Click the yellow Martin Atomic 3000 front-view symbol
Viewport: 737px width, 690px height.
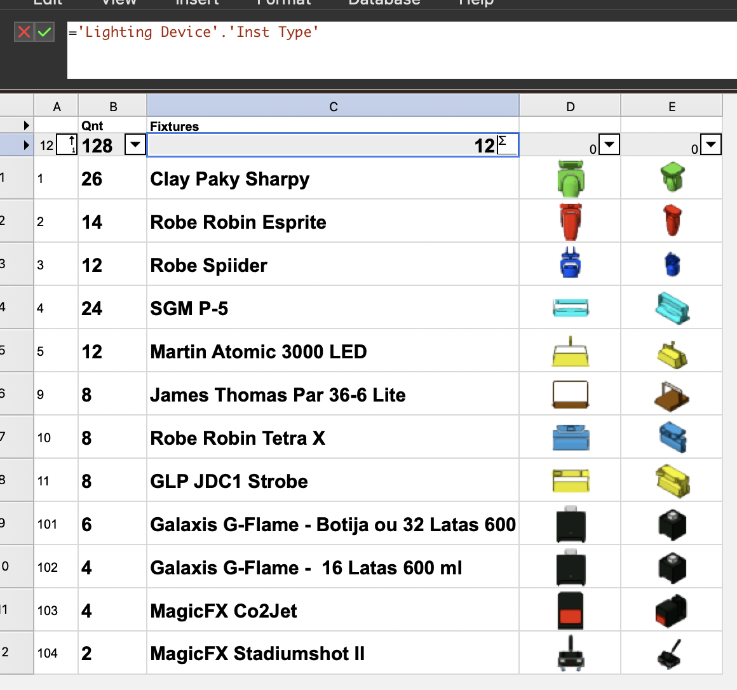coord(570,352)
